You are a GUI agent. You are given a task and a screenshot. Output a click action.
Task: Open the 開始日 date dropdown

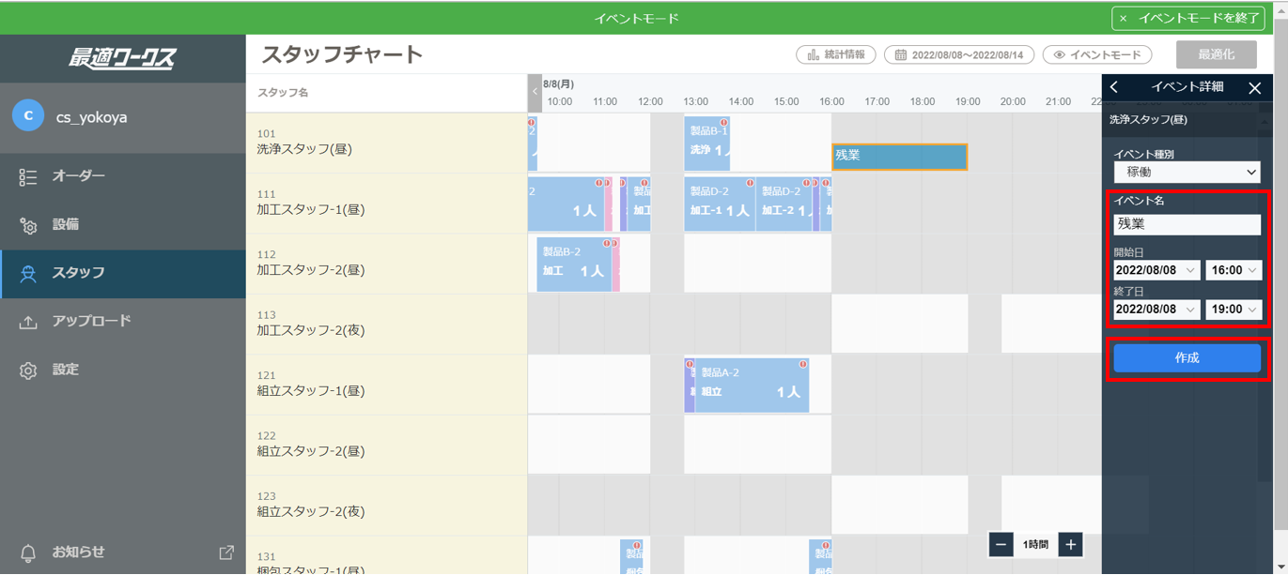tap(1156, 270)
